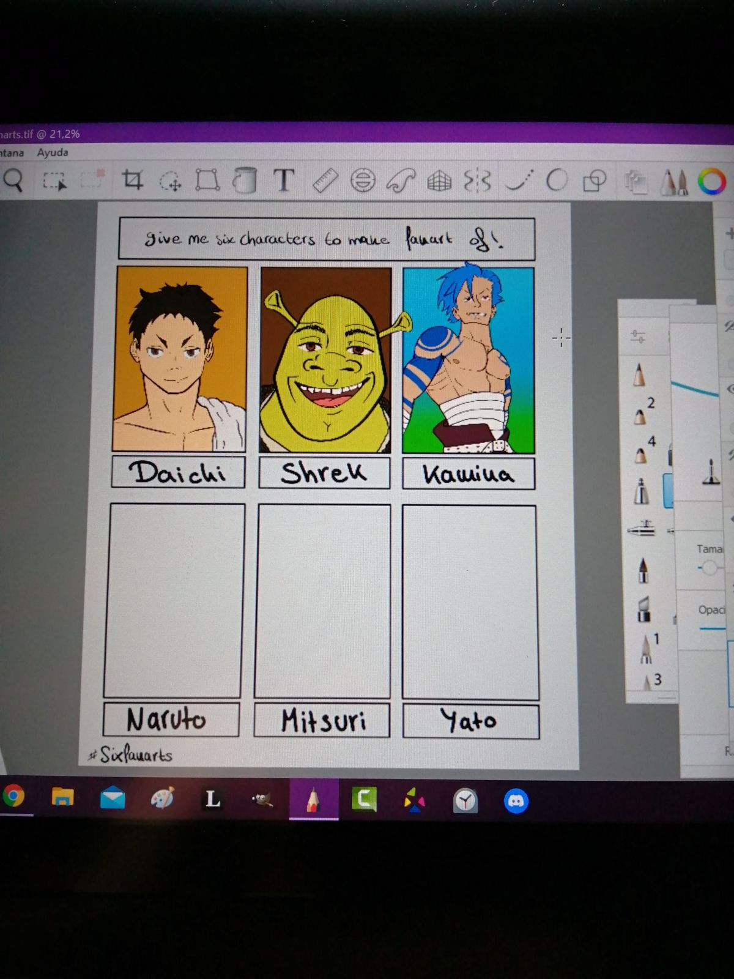Viewport: 734px width, 979px height.
Task: Select the Flood Fill bucket tool
Action: (x=245, y=181)
